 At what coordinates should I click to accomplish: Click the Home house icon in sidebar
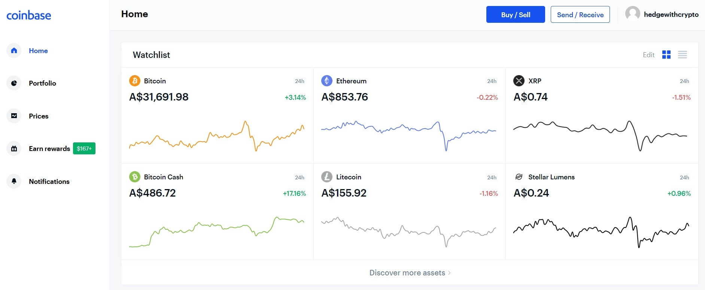[14, 50]
